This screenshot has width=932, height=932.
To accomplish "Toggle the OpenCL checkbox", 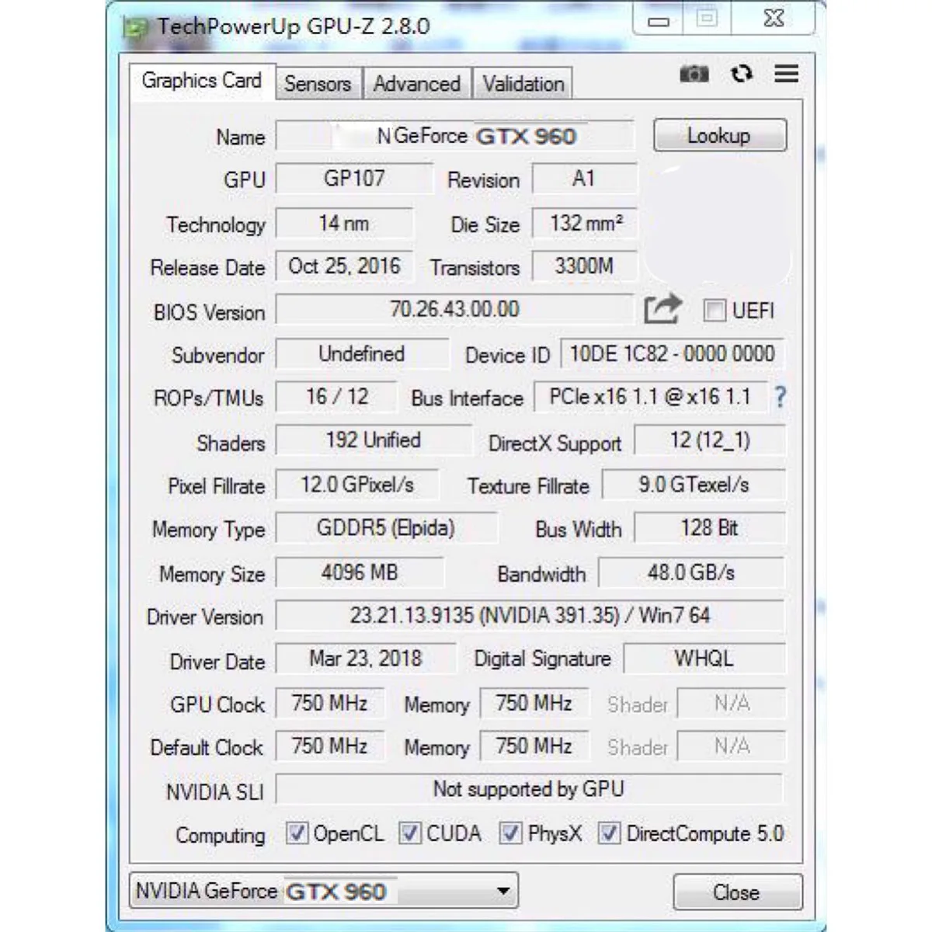I will (x=297, y=833).
